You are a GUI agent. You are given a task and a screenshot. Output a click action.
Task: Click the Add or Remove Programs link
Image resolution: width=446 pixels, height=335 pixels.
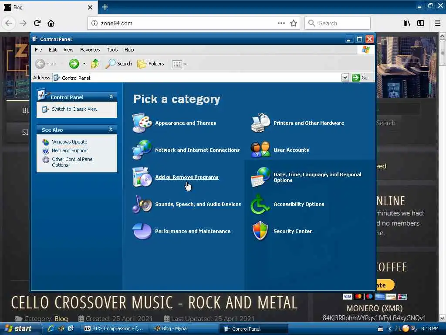click(x=186, y=177)
